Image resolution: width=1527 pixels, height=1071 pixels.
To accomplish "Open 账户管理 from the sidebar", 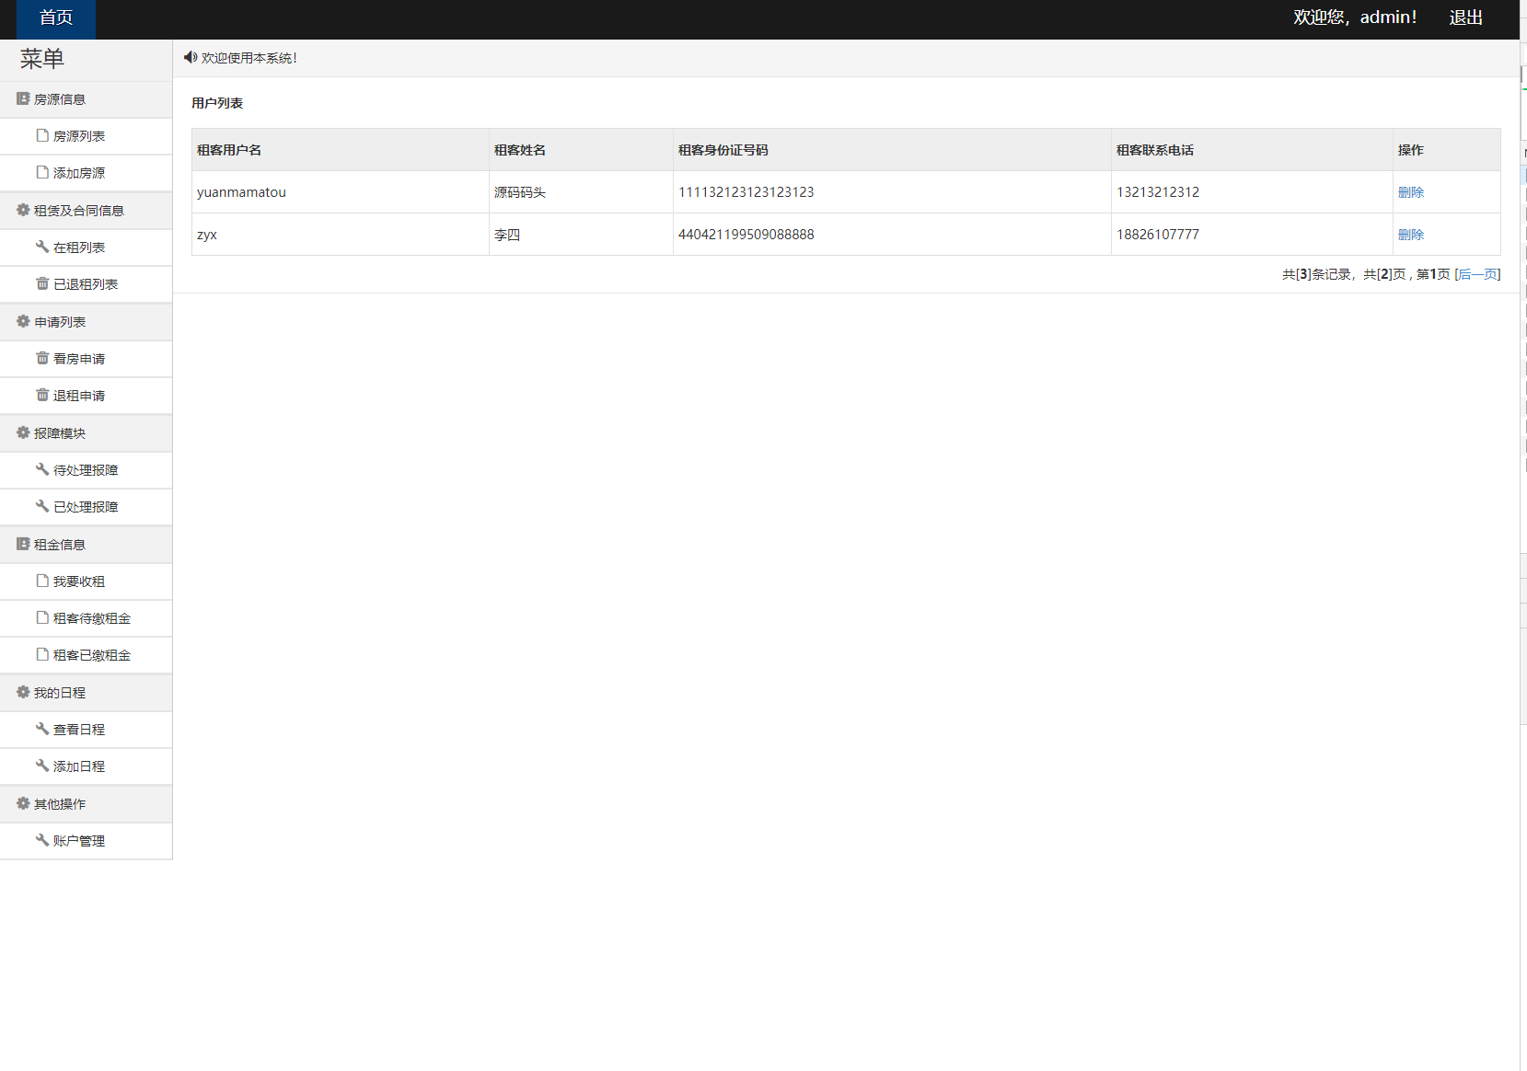I will pyautogui.click(x=86, y=841).
